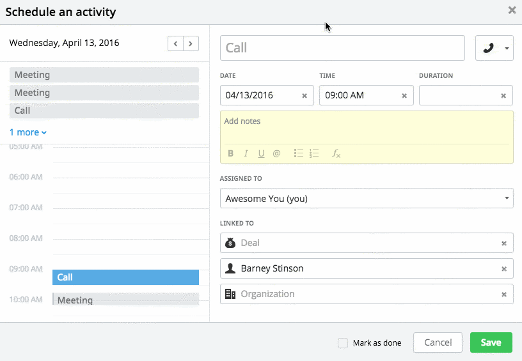Clear the date field value
522x361 pixels.
(304, 96)
